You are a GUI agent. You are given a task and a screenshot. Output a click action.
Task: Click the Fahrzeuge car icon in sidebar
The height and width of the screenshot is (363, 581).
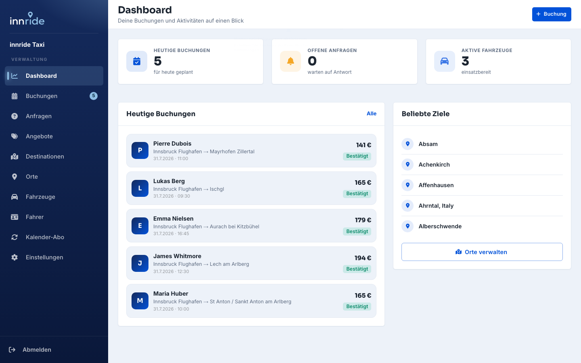click(x=15, y=197)
